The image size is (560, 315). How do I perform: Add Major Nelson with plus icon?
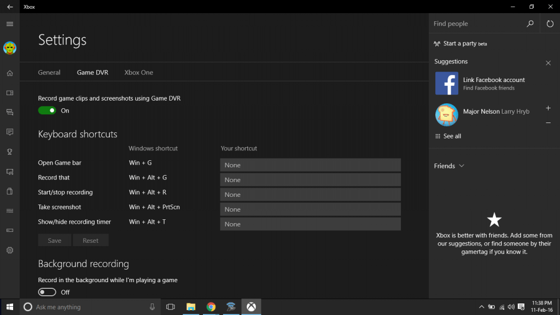[548, 108]
